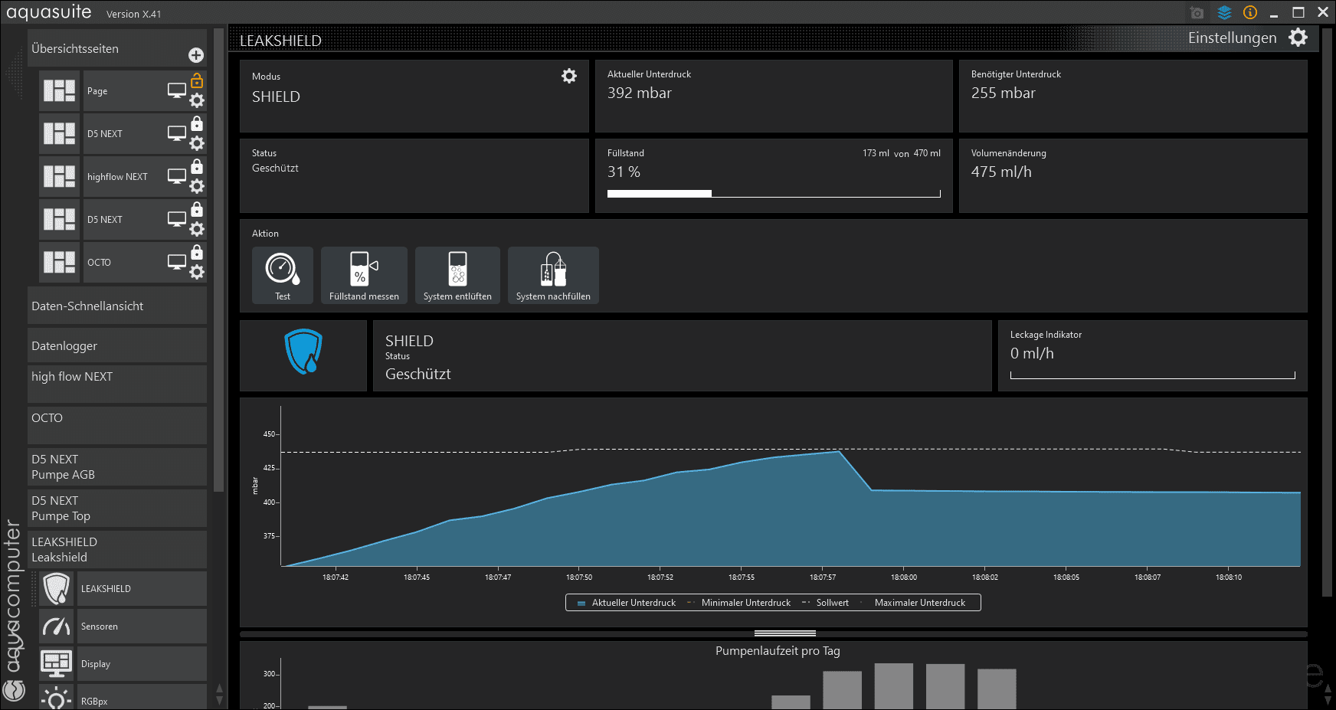Viewport: 1336px width, 710px height.
Task: Open Einstellungen label in header
Action: 1232,38
